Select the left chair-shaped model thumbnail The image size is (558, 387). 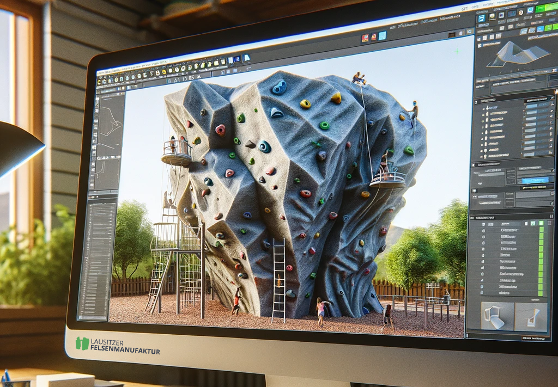(496, 316)
